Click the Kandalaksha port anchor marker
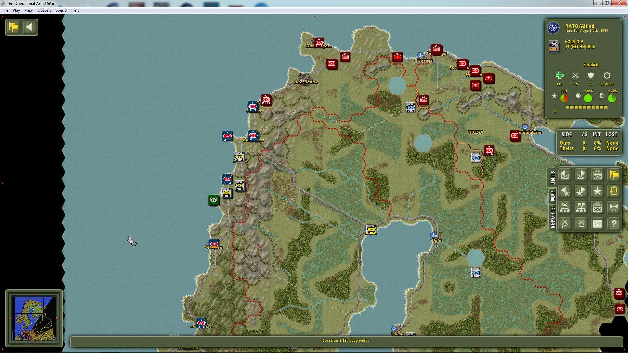The height and width of the screenshot is (353, 628). pyautogui.click(x=525, y=127)
